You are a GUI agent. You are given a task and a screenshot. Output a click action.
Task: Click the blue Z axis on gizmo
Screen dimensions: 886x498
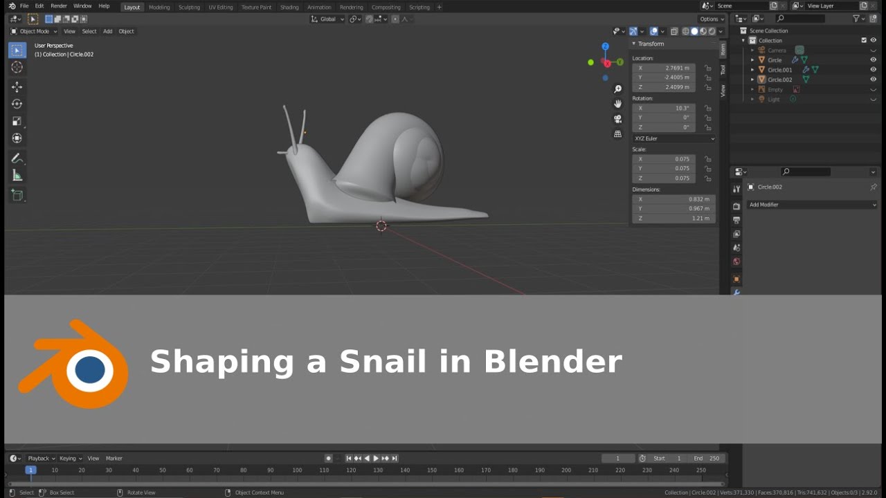click(x=605, y=46)
